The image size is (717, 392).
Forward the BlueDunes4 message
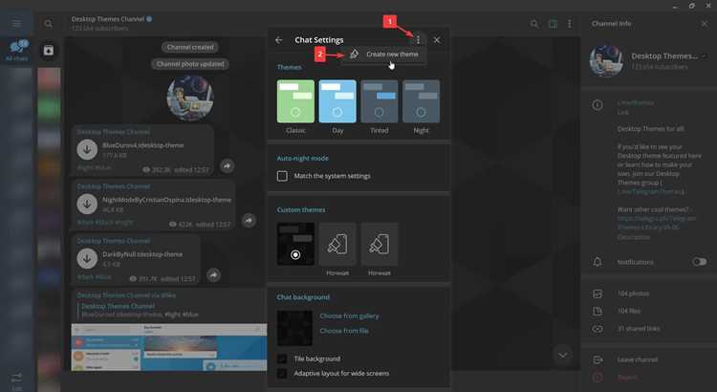point(227,165)
